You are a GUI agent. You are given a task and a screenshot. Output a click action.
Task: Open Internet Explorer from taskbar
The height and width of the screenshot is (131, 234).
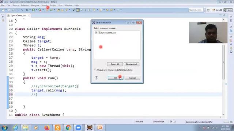(x=15, y=128)
